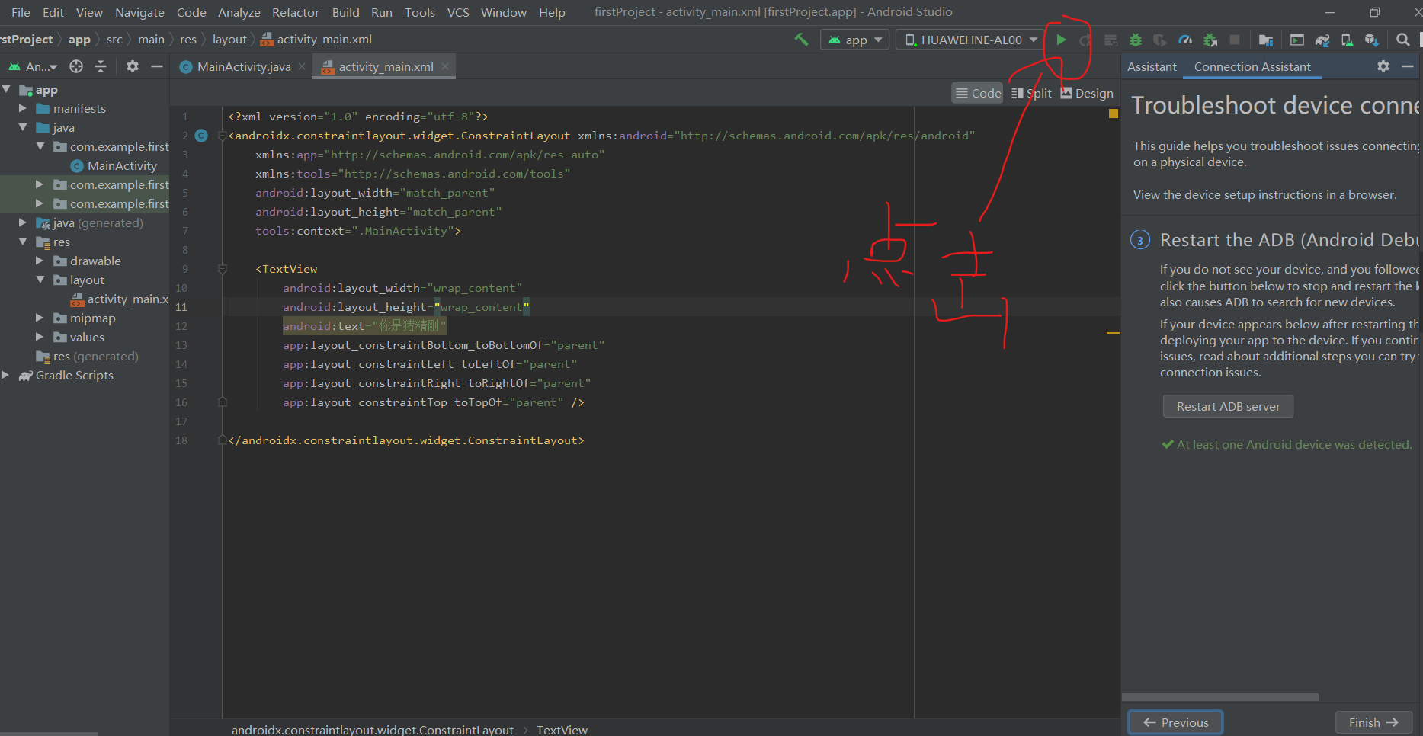This screenshot has height=736, width=1423.
Task: Click the Restart ADB server button
Action: point(1227,406)
